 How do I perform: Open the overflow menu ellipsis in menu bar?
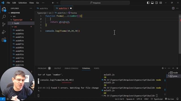[43, 3]
